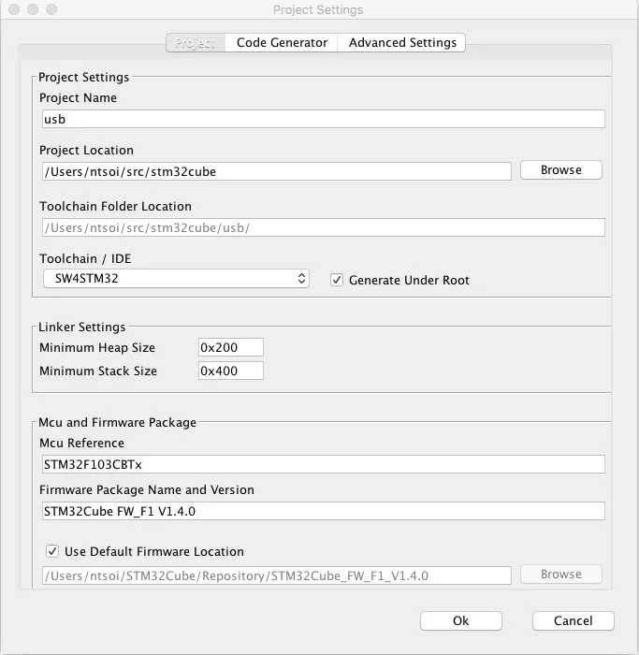Viewport: 639px width, 655px height.
Task: Close the Project Settings window
Action: [x=14, y=9]
